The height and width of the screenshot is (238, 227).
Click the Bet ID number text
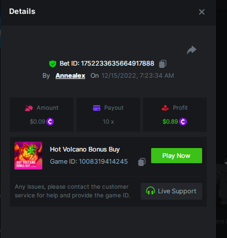[x=118, y=63]
